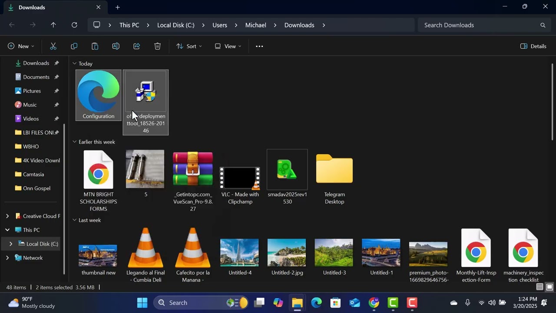Select the smadav2025rev1530 file
Image resolution: width=556 pixels, height=313 pixels.
[287, 177]
